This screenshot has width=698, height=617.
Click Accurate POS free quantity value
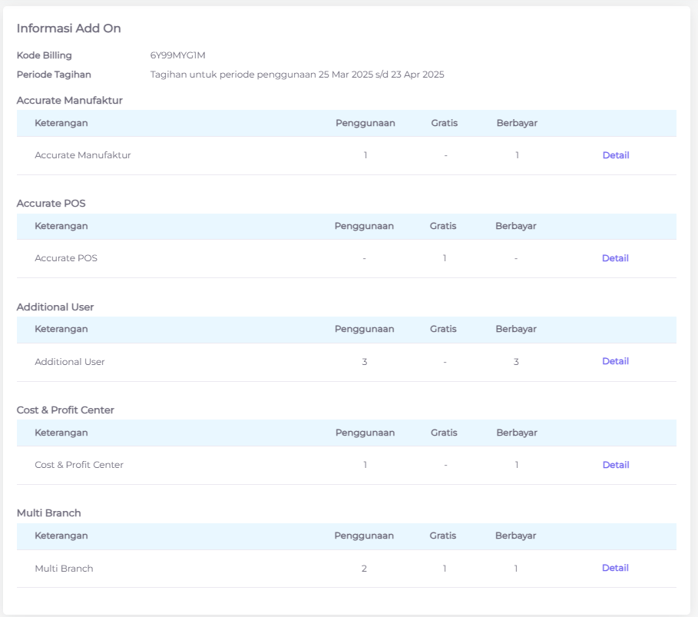point(444,258)
